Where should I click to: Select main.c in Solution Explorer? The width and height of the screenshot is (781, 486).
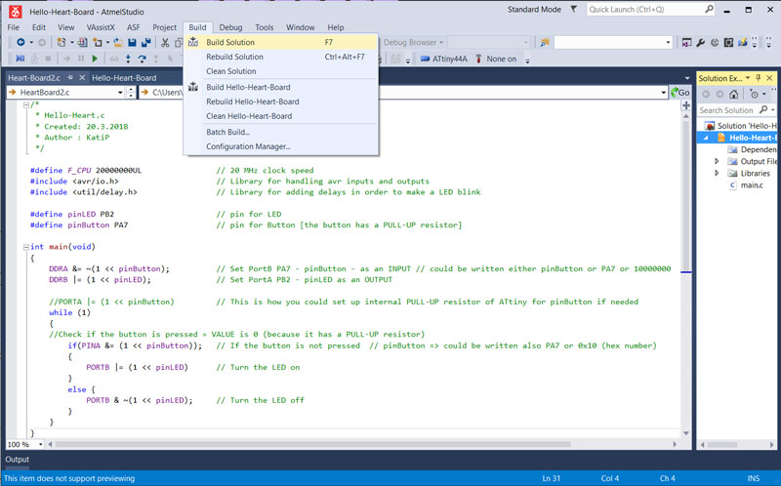pos(752,185)
